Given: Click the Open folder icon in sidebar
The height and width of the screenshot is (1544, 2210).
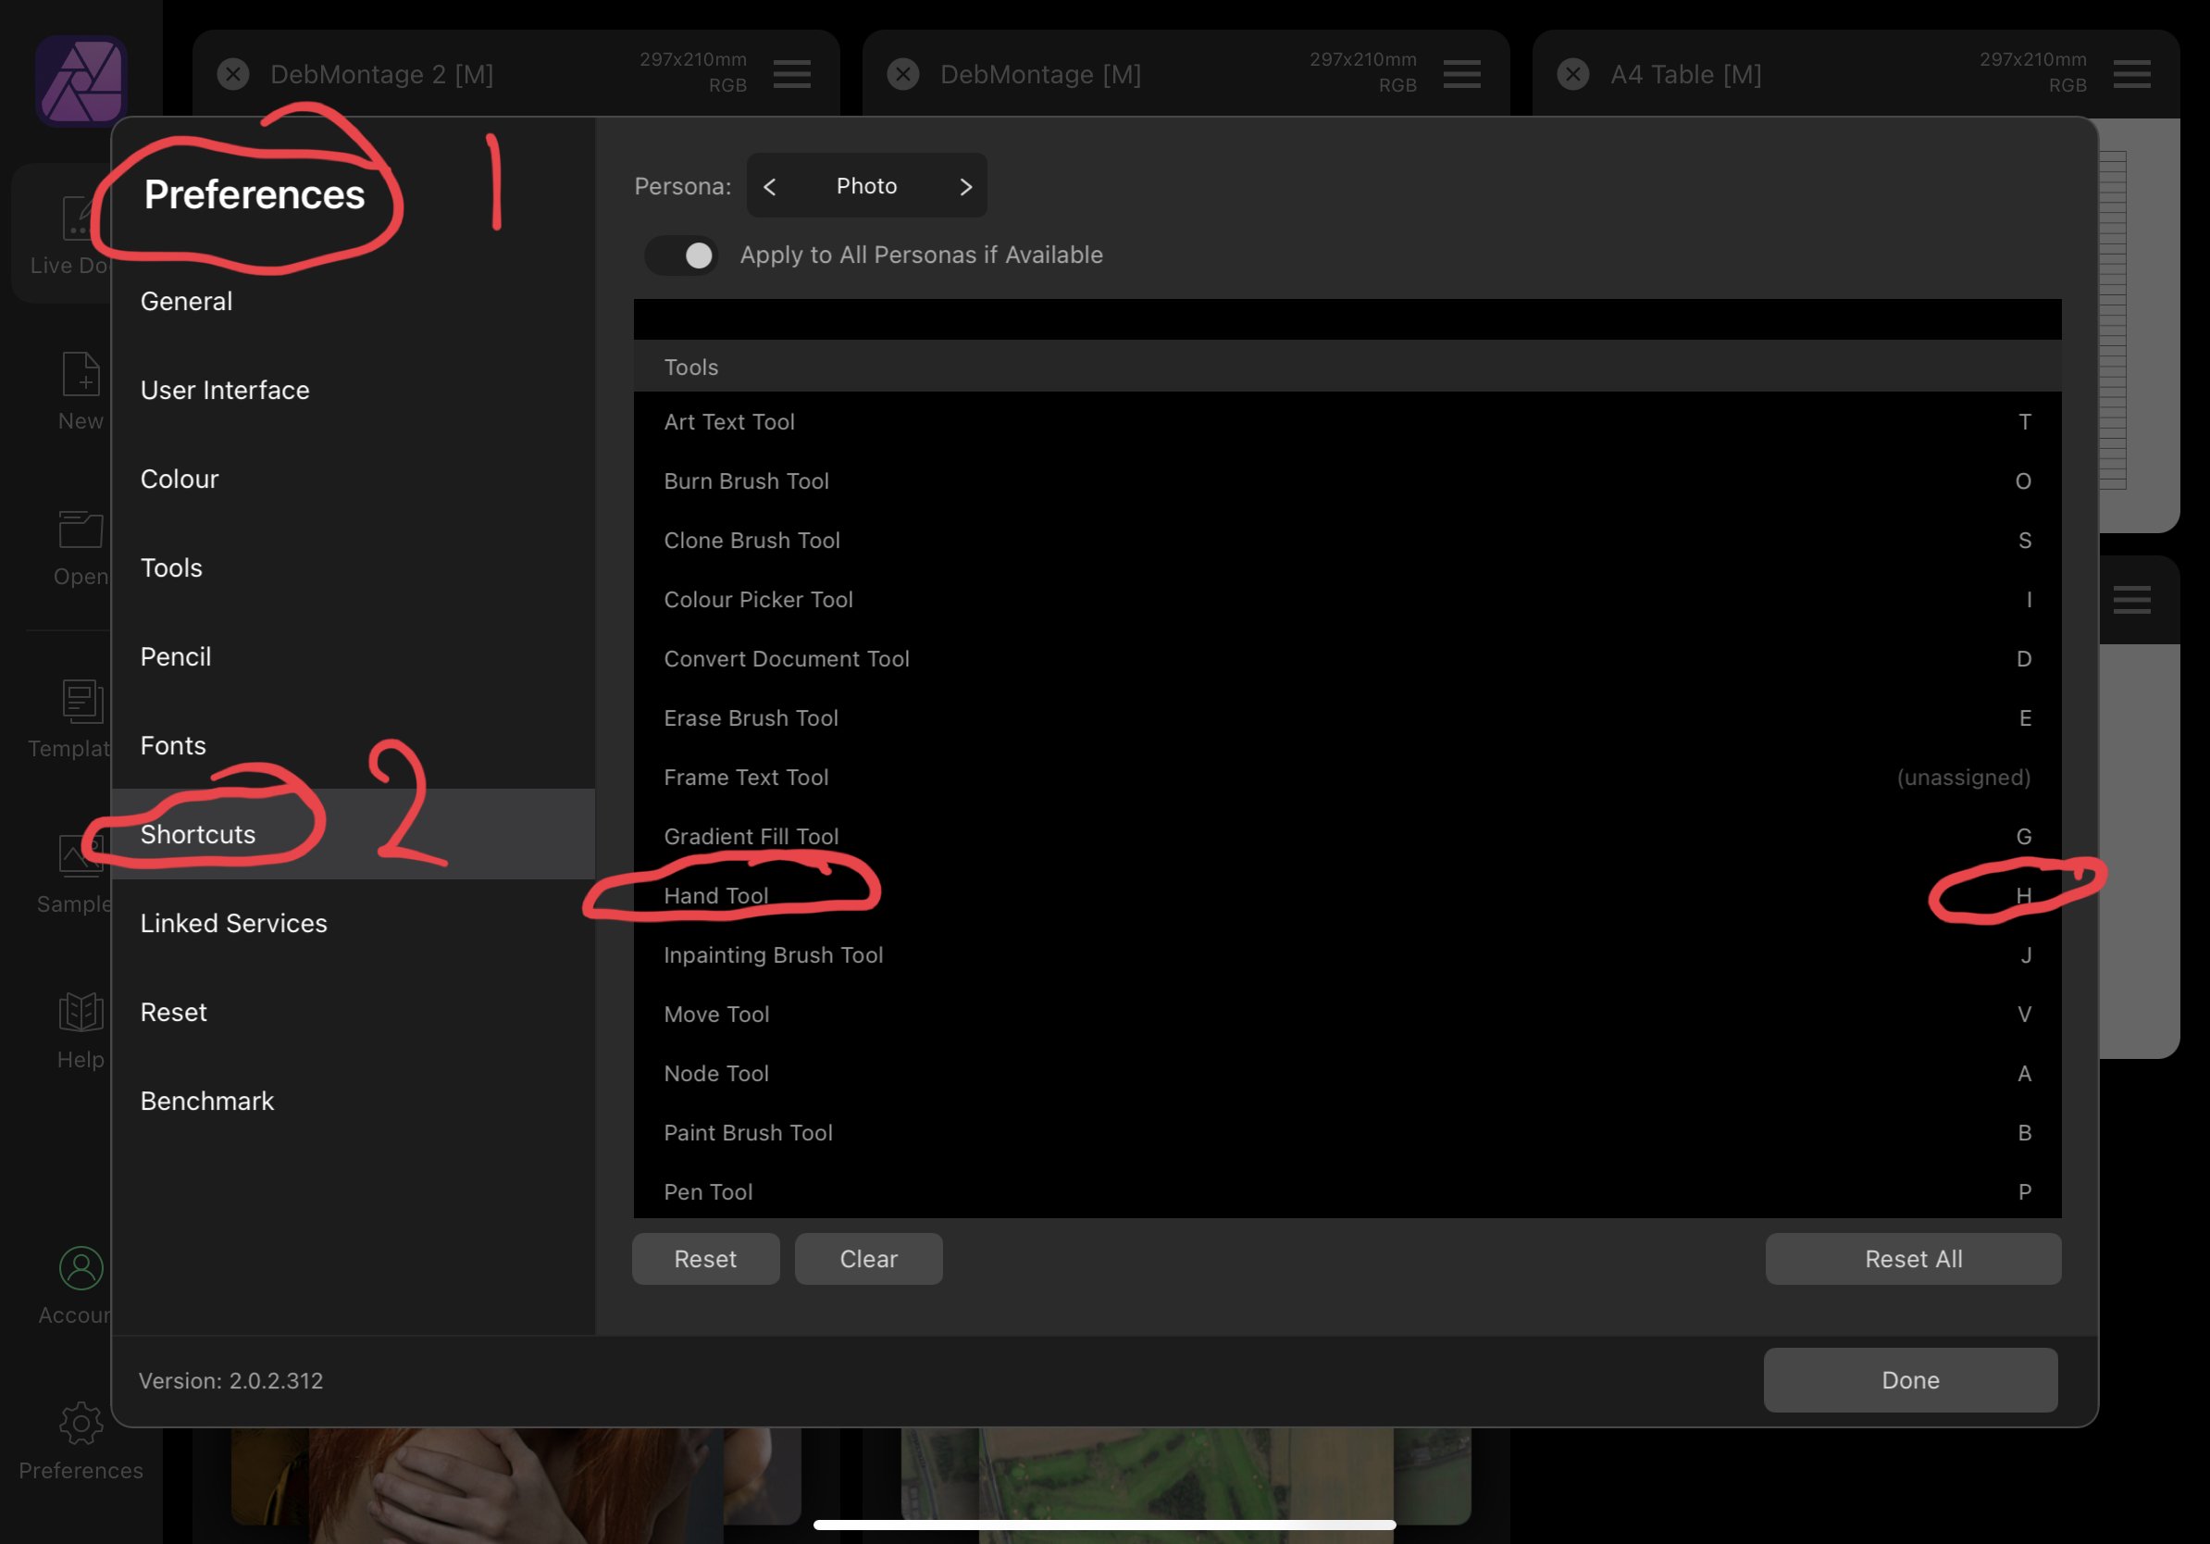Looking at the screenshot, I should (x=81, y=529).
